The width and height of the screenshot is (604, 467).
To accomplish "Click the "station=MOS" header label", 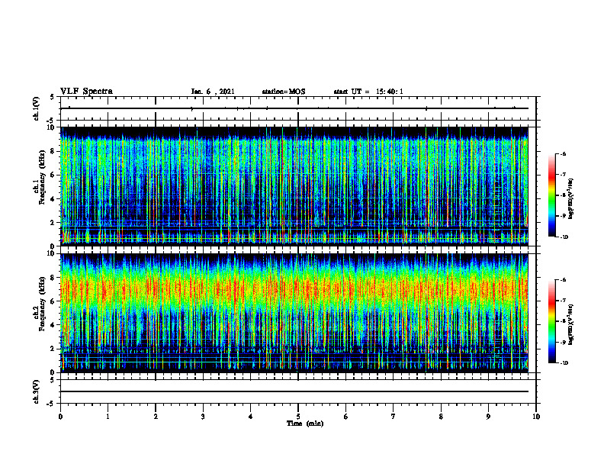I will pyautogui.click(x=284, y=92).
